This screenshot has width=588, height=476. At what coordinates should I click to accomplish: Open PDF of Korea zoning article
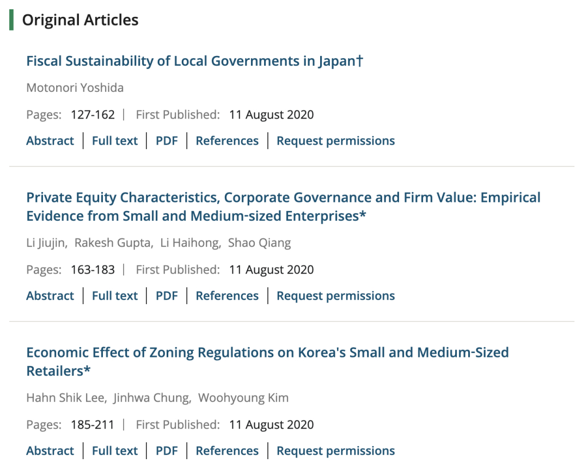(x=167, y=451)
